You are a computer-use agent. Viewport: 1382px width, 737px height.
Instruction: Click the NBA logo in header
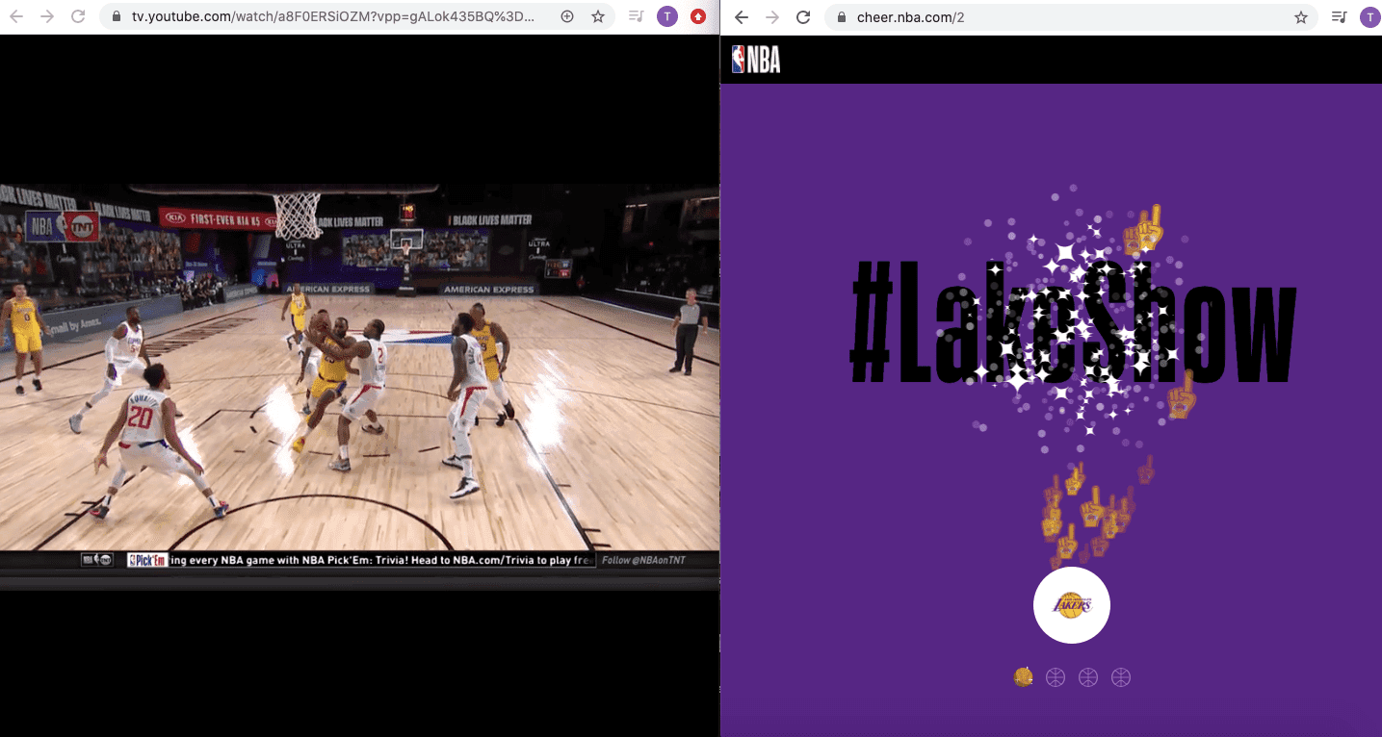click(x=756, y=60)
